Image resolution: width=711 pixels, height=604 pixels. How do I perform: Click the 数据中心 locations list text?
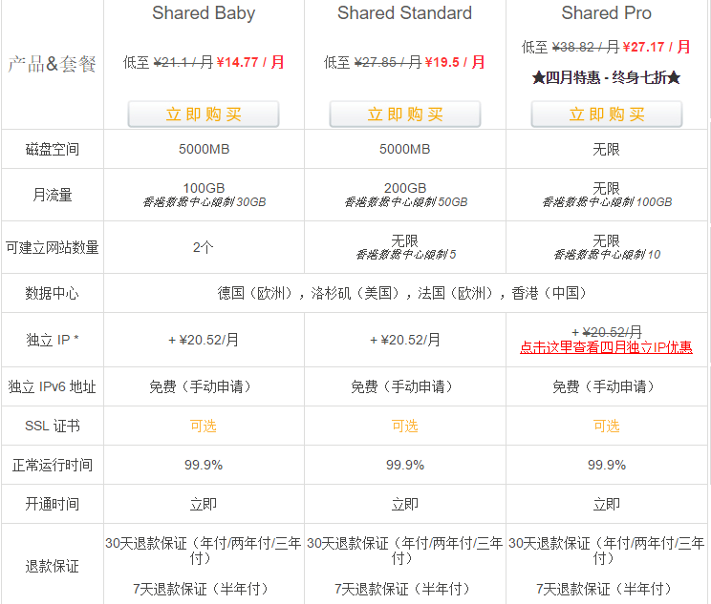405,293
